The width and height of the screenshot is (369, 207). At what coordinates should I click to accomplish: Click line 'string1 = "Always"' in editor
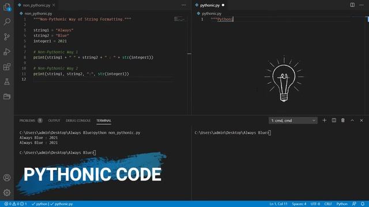[54, 30]
